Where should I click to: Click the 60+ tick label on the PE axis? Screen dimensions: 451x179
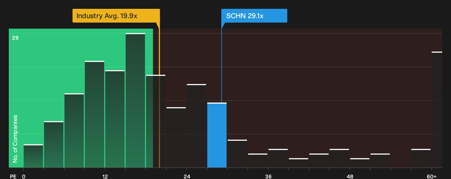coord(432,176)
